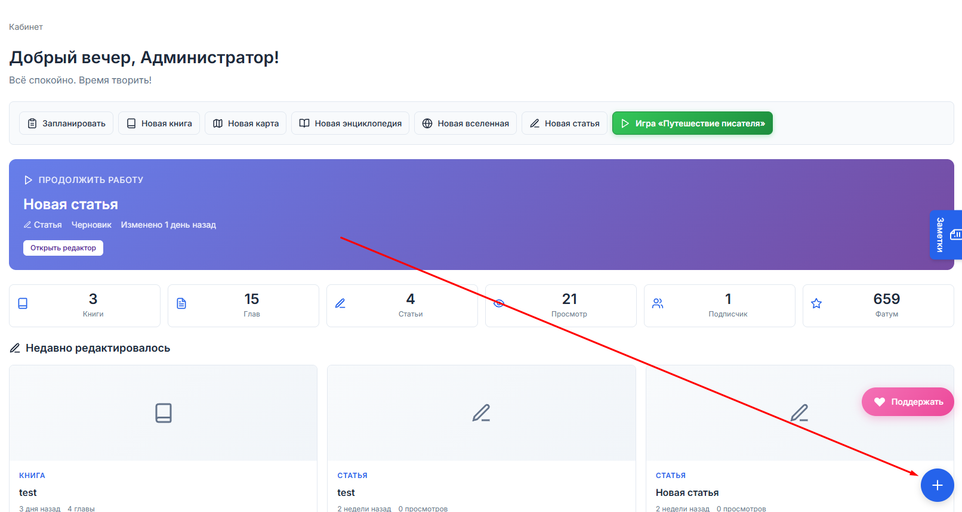The height and width of the screenshot is (512, 962).
Task: Click Новая энциклопедия button
Action: point(350,123)
